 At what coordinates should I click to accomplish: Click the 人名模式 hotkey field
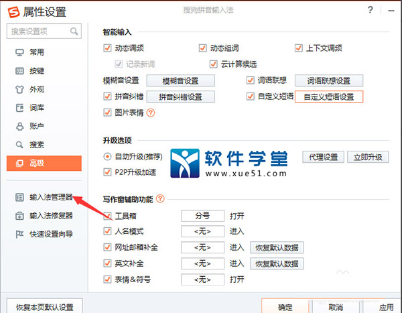click(x=202, y=231)
